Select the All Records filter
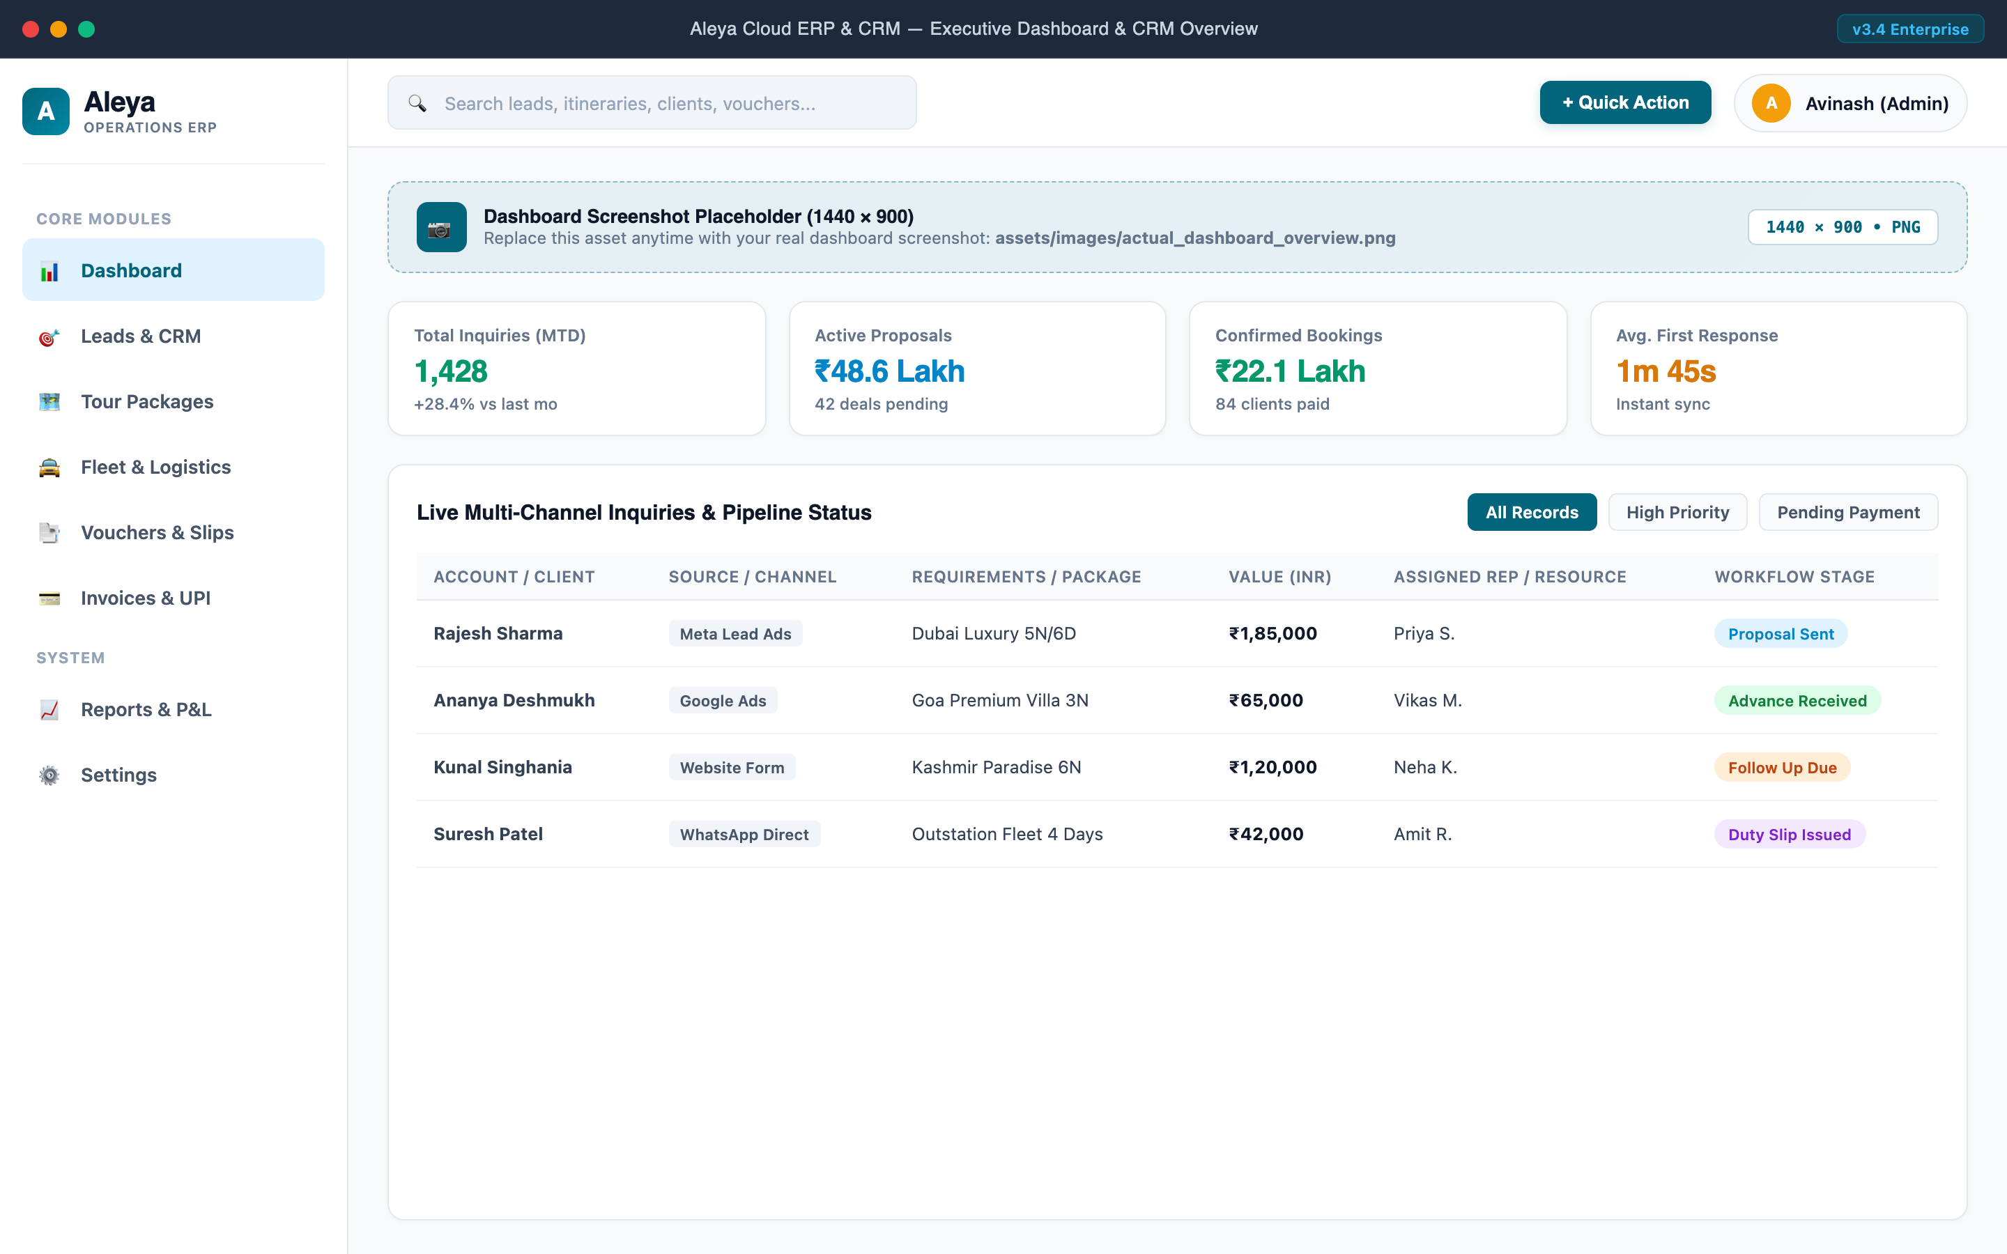The height and width of the screenshot is (1254, 2007). (1532, 513)
